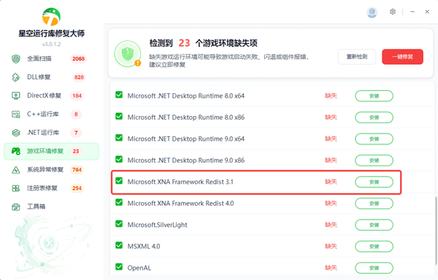This screenshot has width=438, height=280.
Task: Uncheck .NET Desktop Runtime 8.0 x64
Action: (119, 95)
